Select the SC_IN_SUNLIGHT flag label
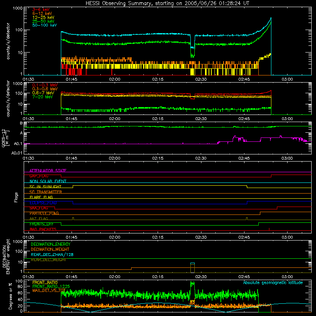 pyautogui.click(x=45, y=186)
